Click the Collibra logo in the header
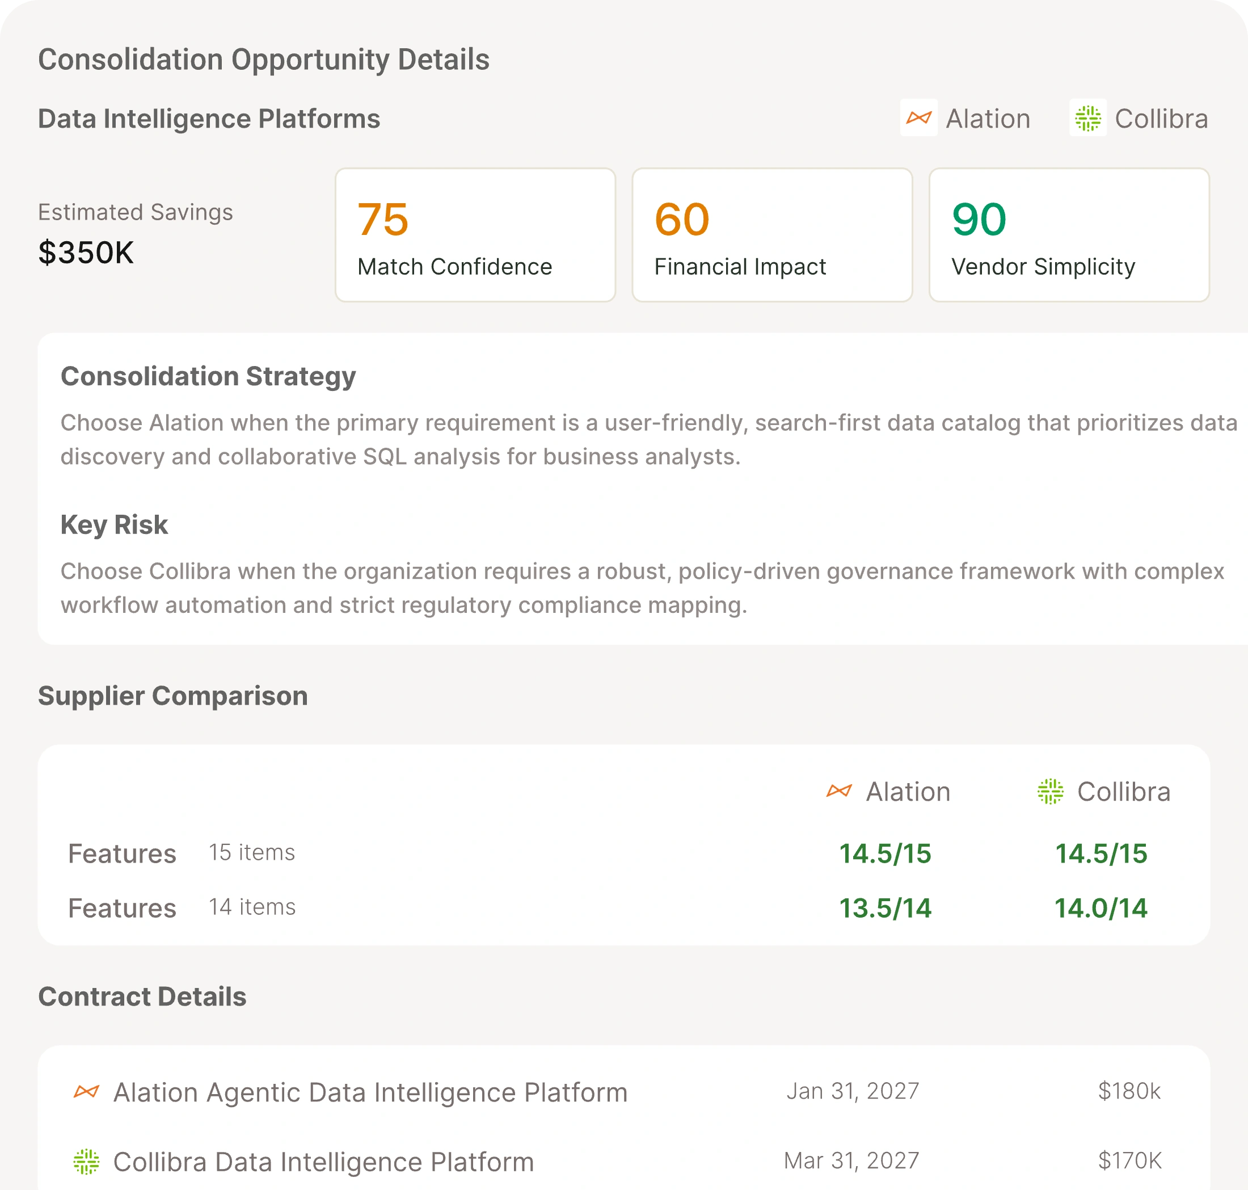1248x1190 pixels. (1087, 117)
